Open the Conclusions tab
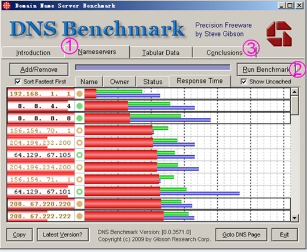 (x=224, y=53)
